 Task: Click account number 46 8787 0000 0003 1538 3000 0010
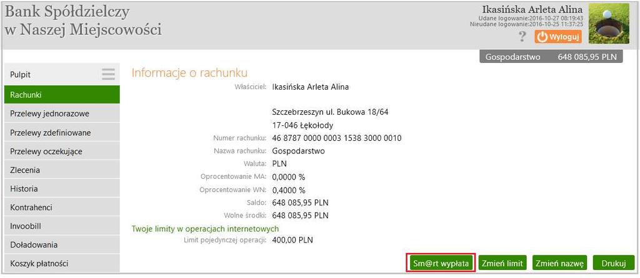tap(337, 138)
